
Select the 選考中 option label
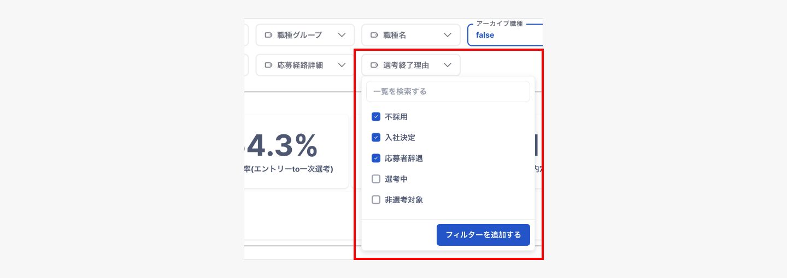click(396, 179)
